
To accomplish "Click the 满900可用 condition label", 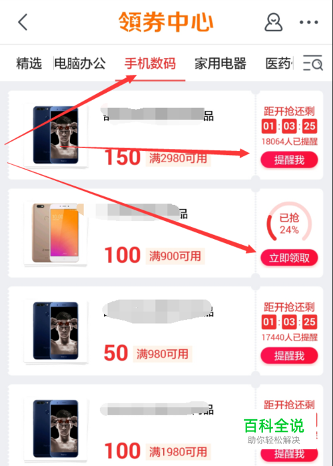I will (x=175, y=256).
